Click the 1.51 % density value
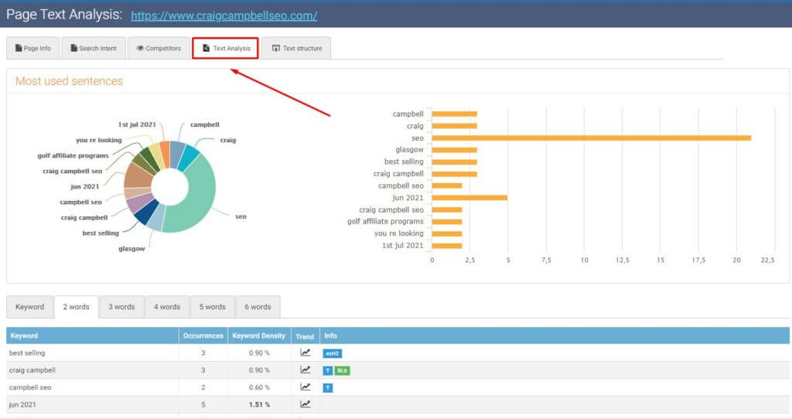Viewport: 792px width, 419px height. [x=259, y=404]
